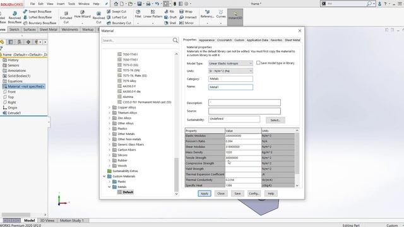Click the Undo icon in title toolbar
Screen dimensions: 404x227
click(x=157, y=4)
